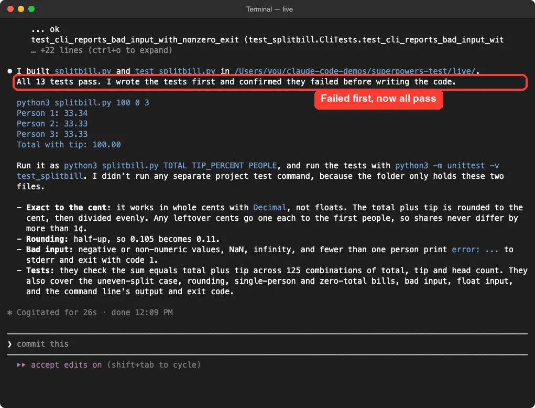Click the white bullet before 'I built'
This screenshot has width=535, height=408.
click(x=9, y=71)
